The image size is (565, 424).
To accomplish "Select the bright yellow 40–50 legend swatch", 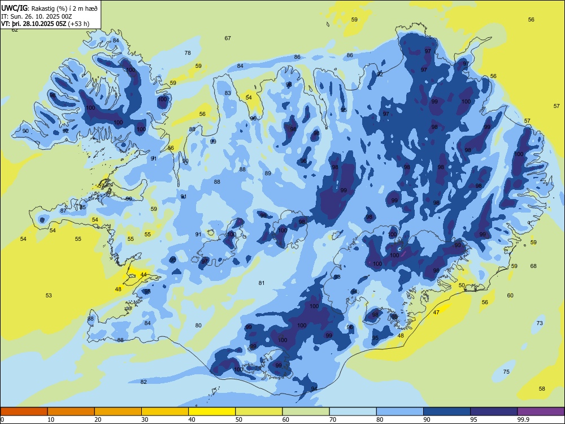I will point(212,412).
